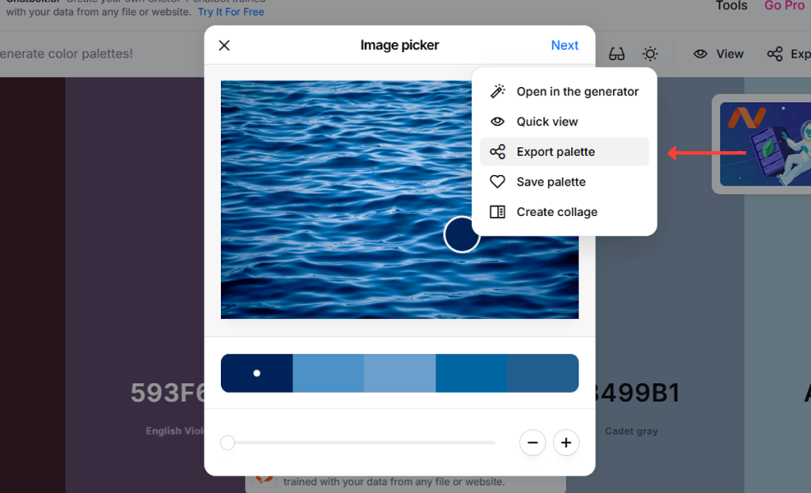
Task: Select the Quick view menu option
Action: (546, 121)
